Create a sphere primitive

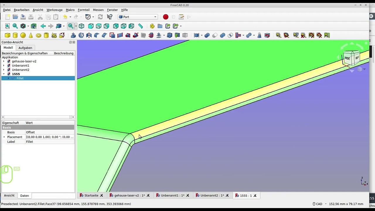pyautogui.click(x=23, y=35)
